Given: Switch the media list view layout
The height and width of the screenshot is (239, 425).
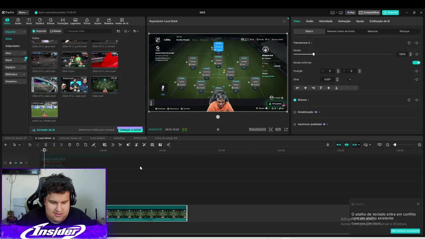Looking at the screenshot, I should (118, 31).
